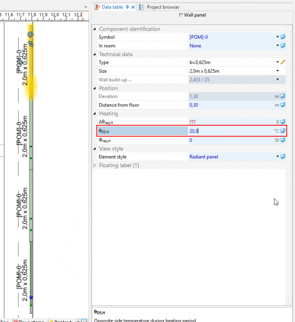Open the Type dropdown arrow
The height and width of the screenshot is (322, 295).
pyautogui.click(x=277, y=62)
